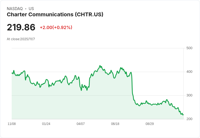This screenshot has width=200, height=138.
Task: Click the dot separator between NASDAQ and US
Action: 26,9
